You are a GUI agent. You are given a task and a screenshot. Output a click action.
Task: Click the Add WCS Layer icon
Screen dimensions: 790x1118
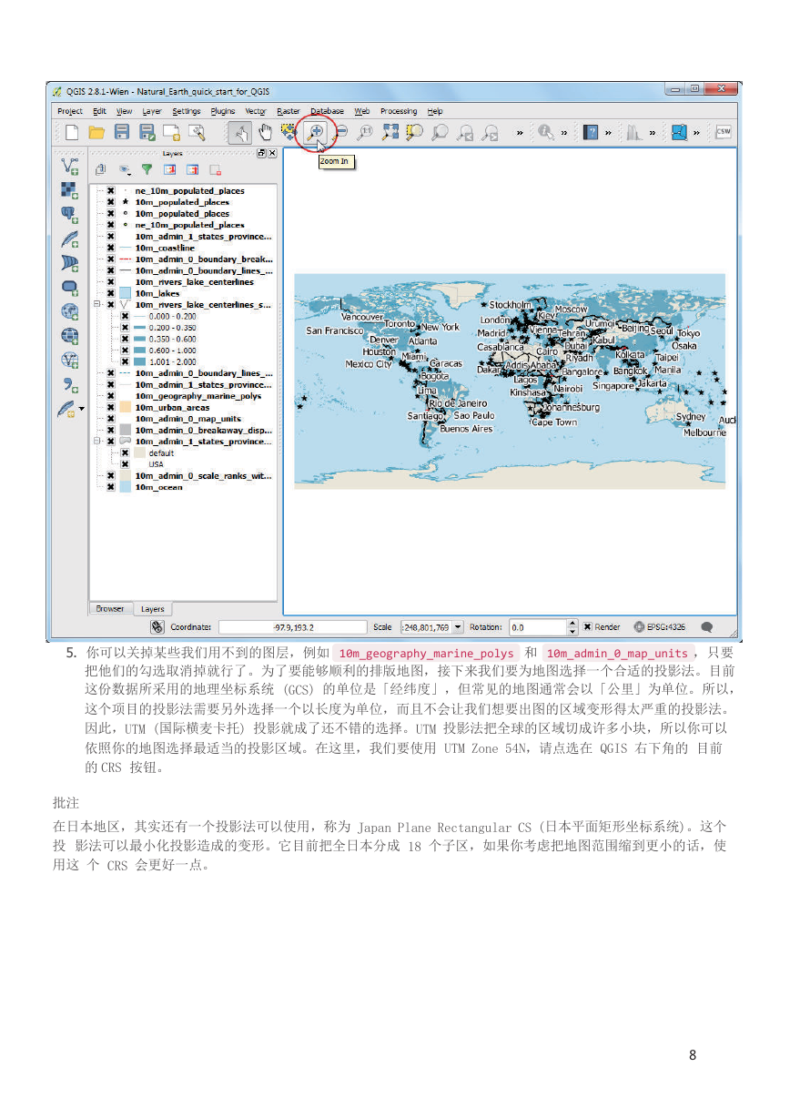70,338
